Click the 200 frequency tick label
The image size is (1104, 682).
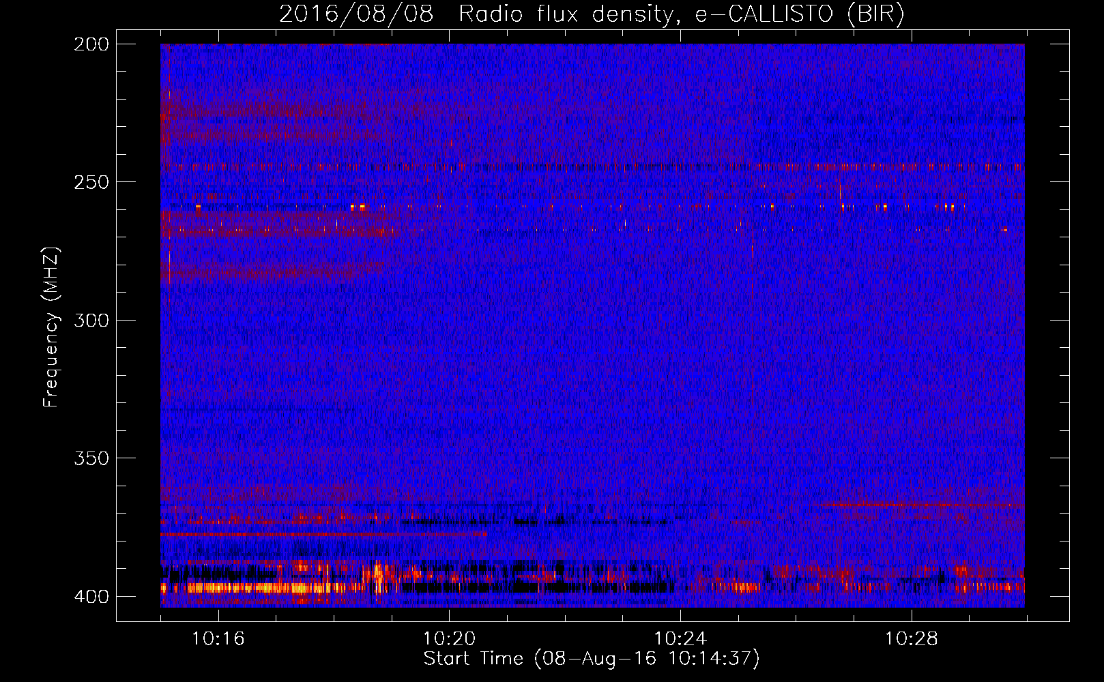coord(91,44)
